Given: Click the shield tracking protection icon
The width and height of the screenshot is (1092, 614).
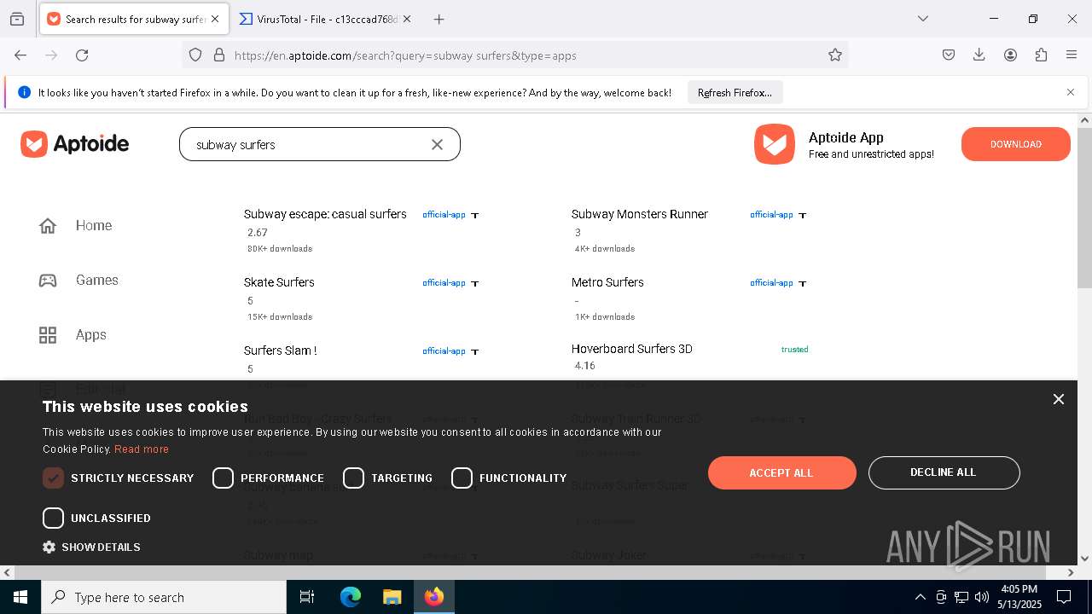Looking at the screenshot, I should 195,55.
